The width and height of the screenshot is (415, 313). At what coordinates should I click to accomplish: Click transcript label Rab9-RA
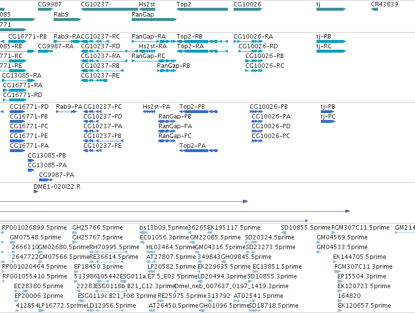[67, 37]
